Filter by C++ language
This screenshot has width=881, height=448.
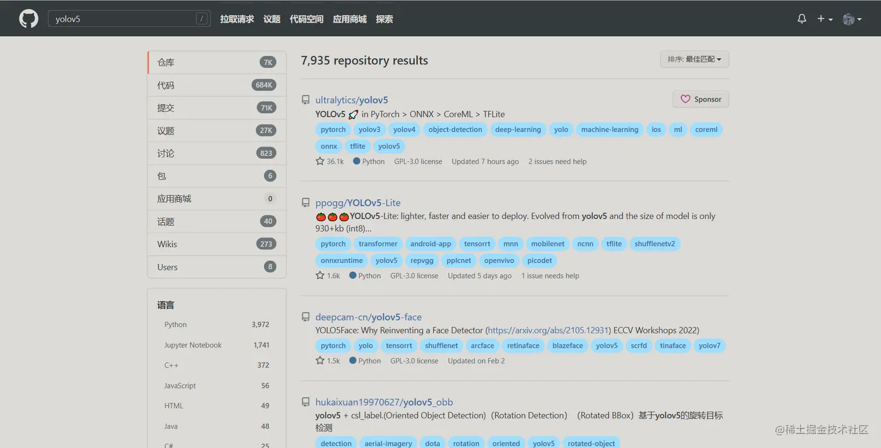pyautogui.click(x=217, y=365)
